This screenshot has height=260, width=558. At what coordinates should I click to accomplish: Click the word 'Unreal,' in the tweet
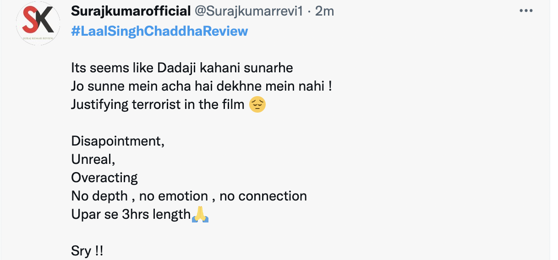click(93, 159)
